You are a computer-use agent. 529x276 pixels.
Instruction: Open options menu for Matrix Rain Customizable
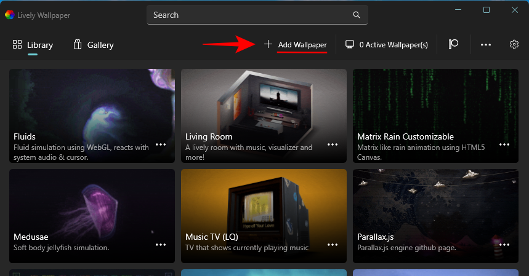(504, 144)
